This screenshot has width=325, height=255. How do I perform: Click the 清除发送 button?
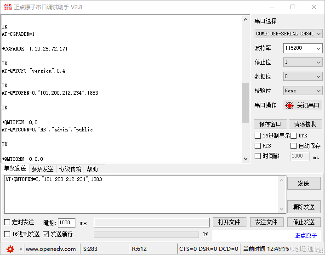pos(304,207)
